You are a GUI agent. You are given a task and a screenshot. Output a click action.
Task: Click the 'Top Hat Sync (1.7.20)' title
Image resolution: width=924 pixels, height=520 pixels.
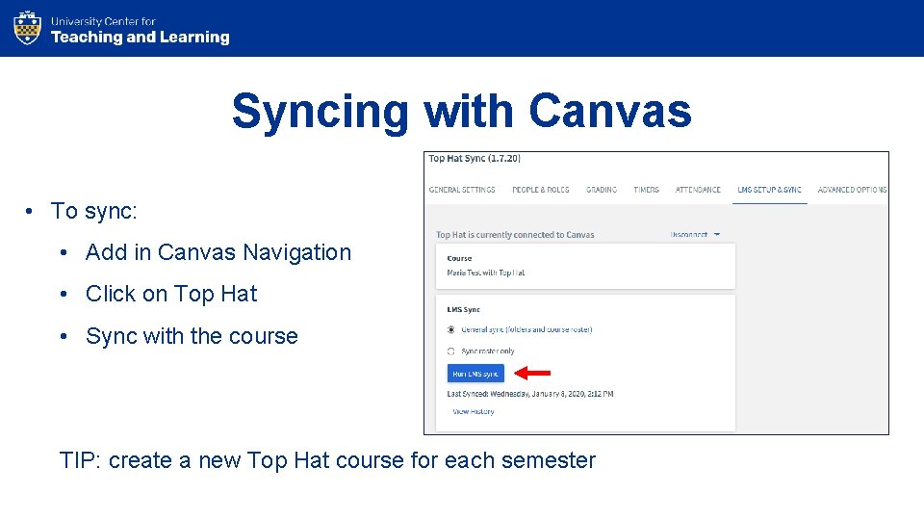475,159
